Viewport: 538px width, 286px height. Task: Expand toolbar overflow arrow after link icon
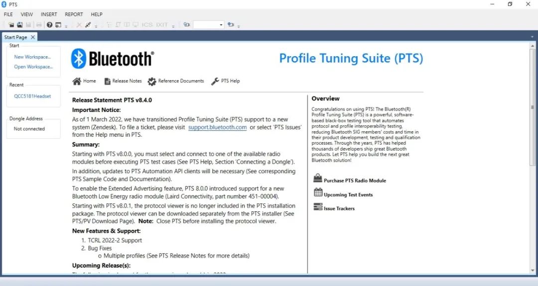point(96,26)
